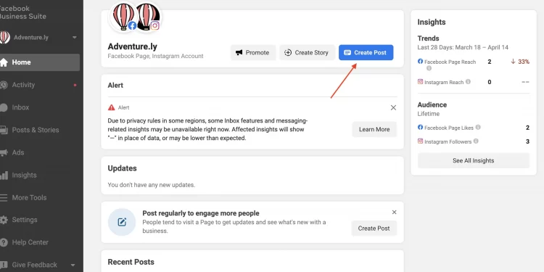Click info icon next to Instagram Reach
This screenshot has width=544, height=272.
(x=468, y=82)
